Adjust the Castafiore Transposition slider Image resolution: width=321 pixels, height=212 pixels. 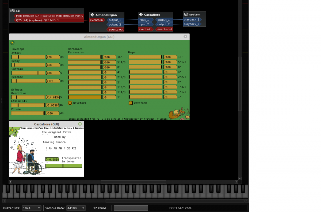64,166
